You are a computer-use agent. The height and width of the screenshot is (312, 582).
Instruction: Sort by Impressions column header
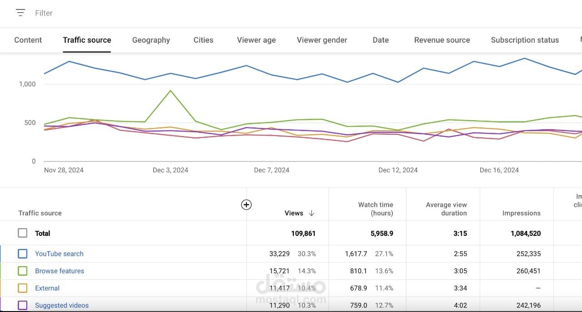[522, 213]
